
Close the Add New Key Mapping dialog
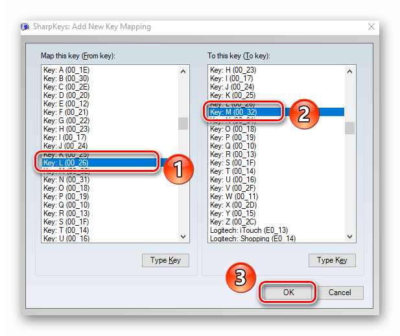[x=371, y=27]
